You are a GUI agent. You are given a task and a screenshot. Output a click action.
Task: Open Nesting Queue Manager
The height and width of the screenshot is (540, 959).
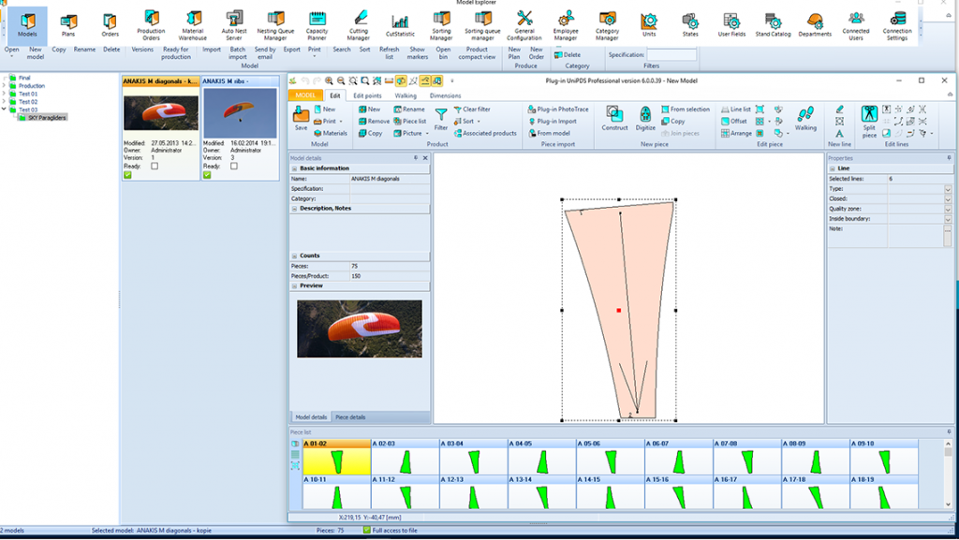(275, 24)
